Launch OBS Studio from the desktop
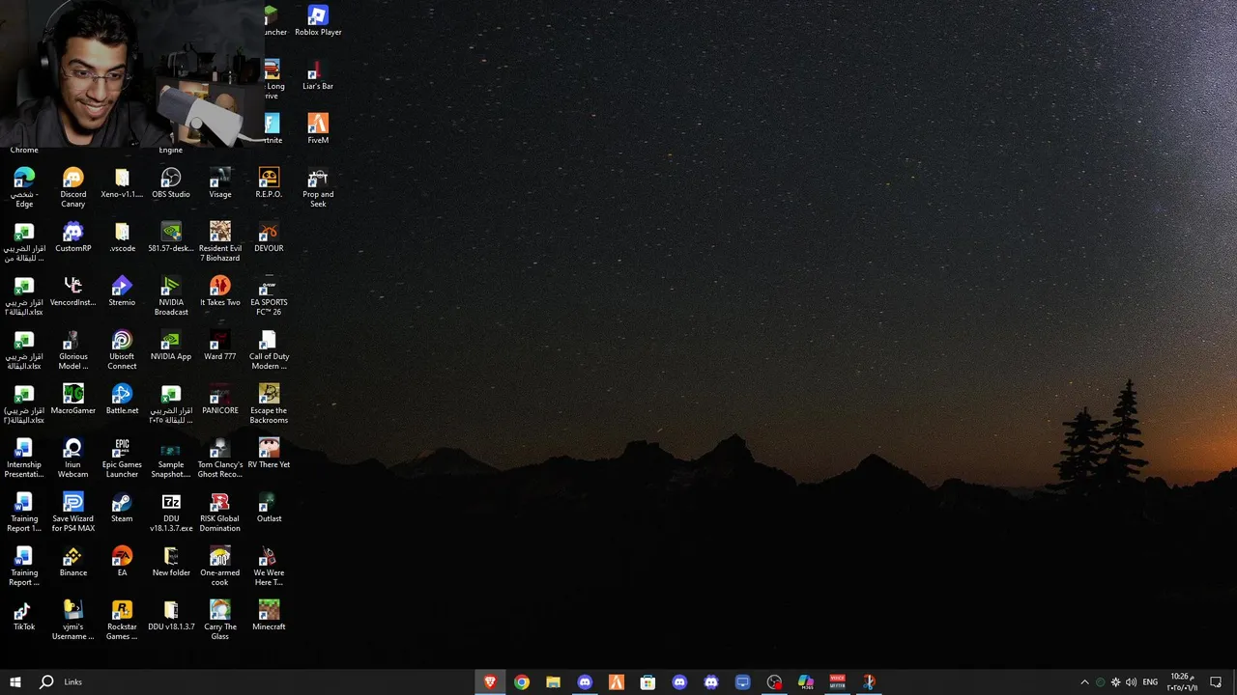The image size is (1237, 695). pos(171,183)
